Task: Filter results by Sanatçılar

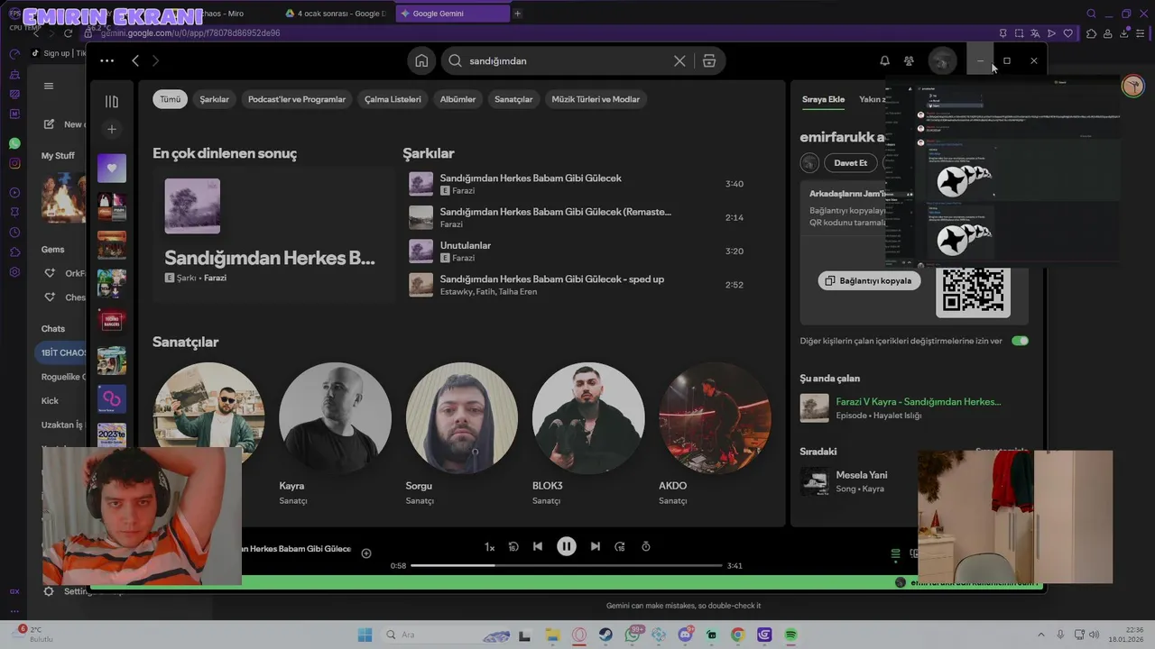Action: tap(513, 99)
